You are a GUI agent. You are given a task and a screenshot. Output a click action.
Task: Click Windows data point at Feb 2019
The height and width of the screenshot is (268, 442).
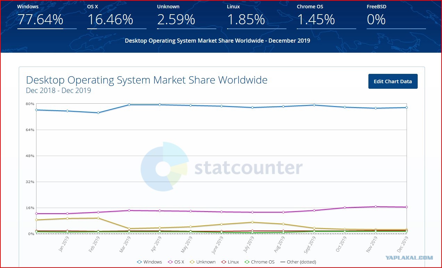98,113
